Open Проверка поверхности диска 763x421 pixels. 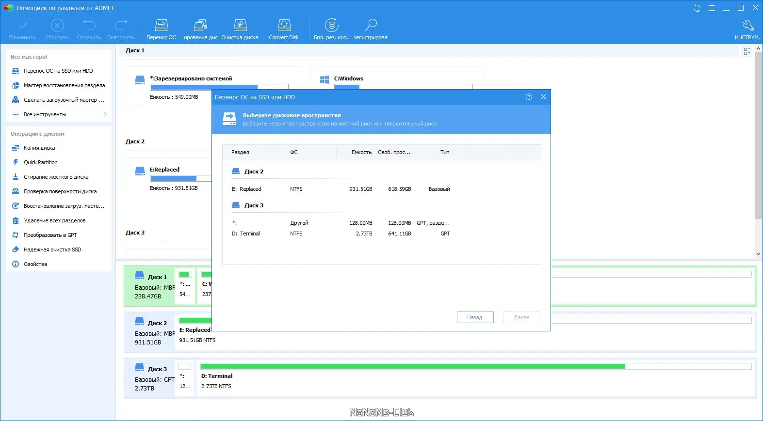(58, 191)
